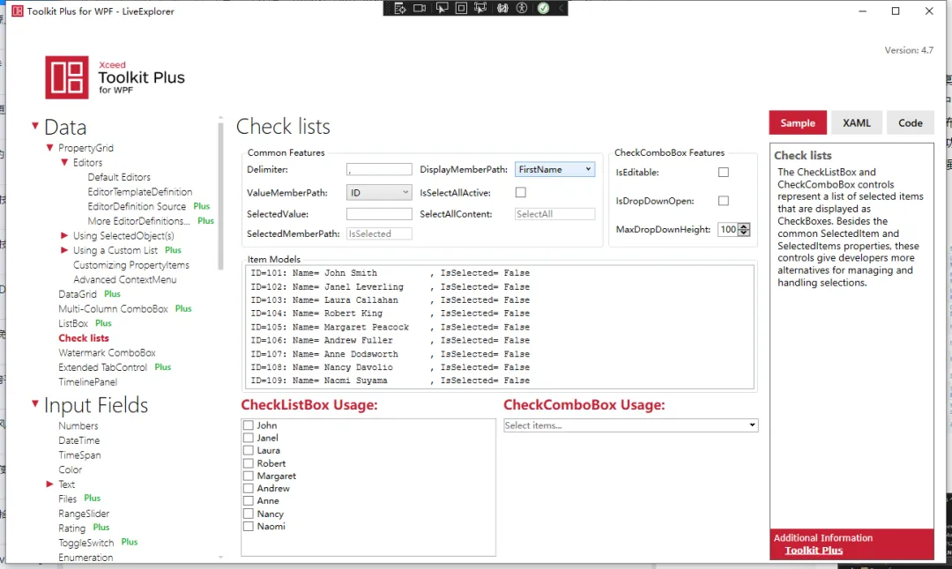Screen dimensions: 952x569
Task: Check the Margaret item in CheckListBox Usage
Action: tap(248, 476)
